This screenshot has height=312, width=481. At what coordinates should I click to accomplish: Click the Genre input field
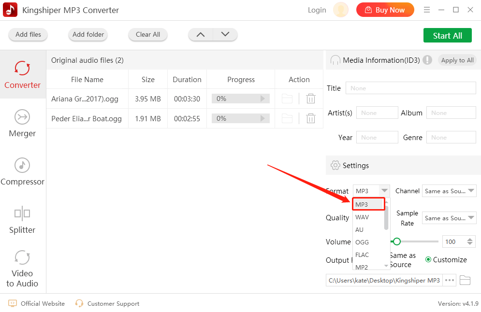tap(451, 137)
